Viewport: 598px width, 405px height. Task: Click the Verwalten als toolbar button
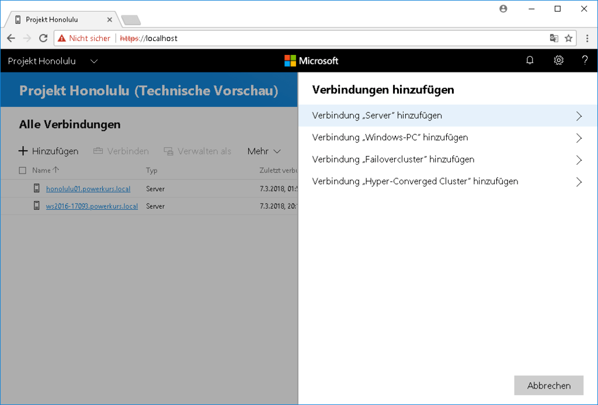pos(197,151)
